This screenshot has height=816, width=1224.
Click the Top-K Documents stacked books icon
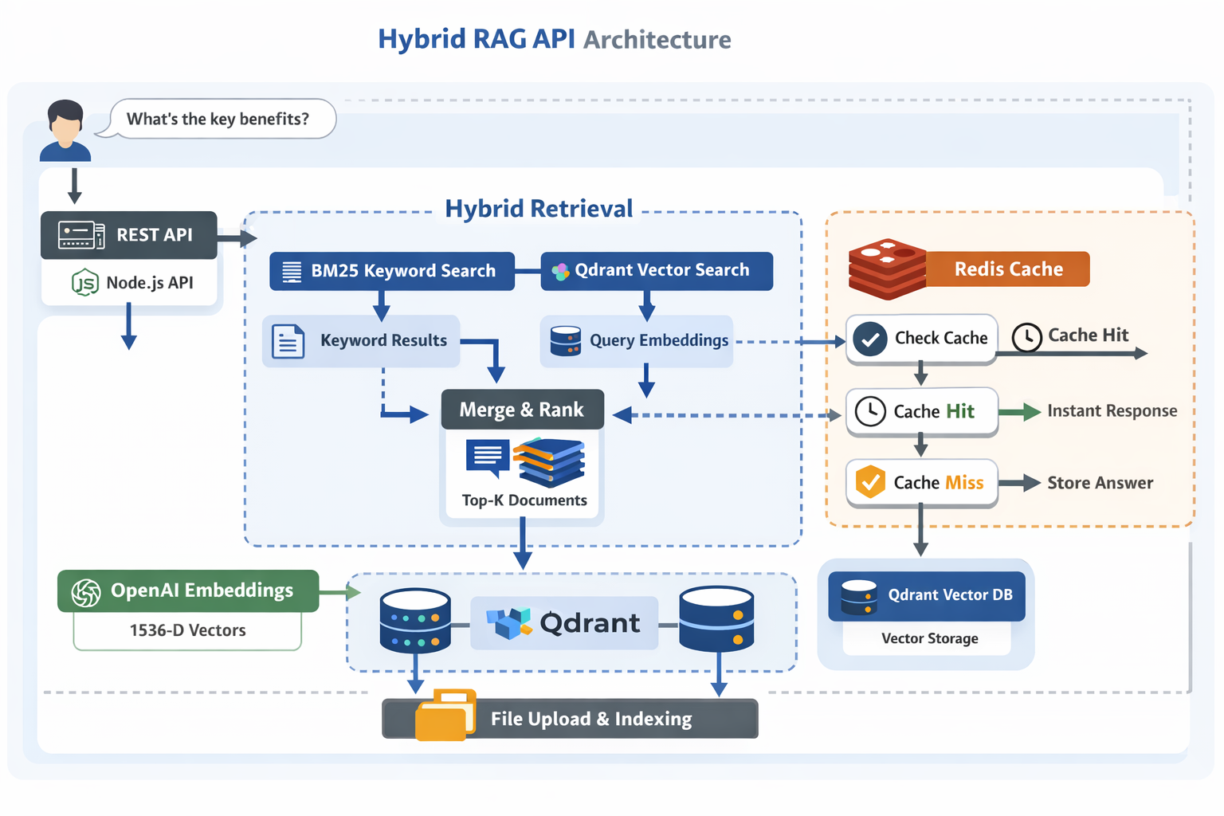point(549,462)
